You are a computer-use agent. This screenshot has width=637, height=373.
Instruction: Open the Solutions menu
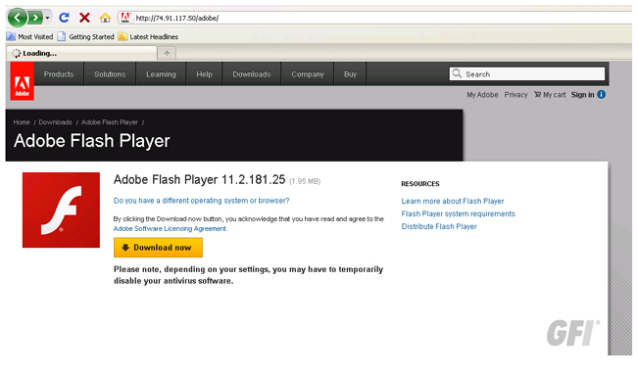click(110, 74)
